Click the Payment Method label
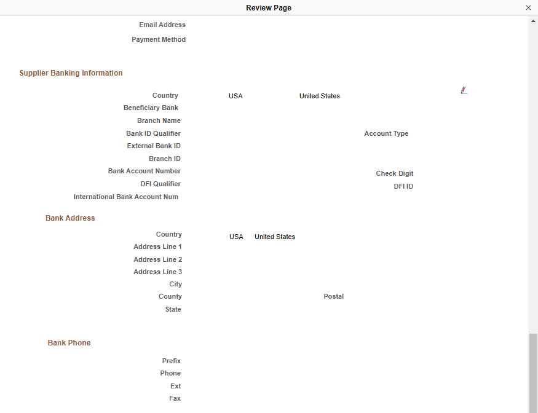The image size is (538, 413). 159,39
